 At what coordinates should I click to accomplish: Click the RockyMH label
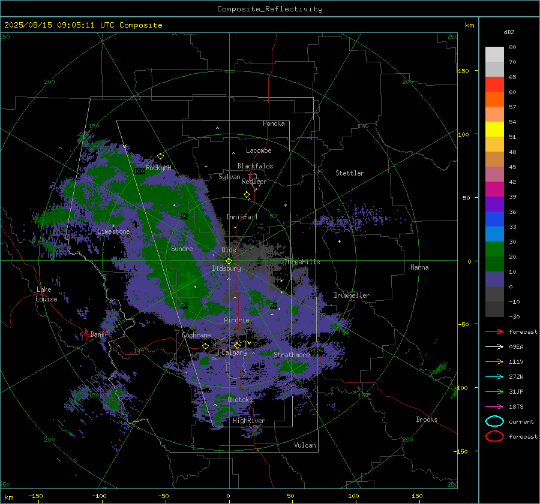coord(158,168)
